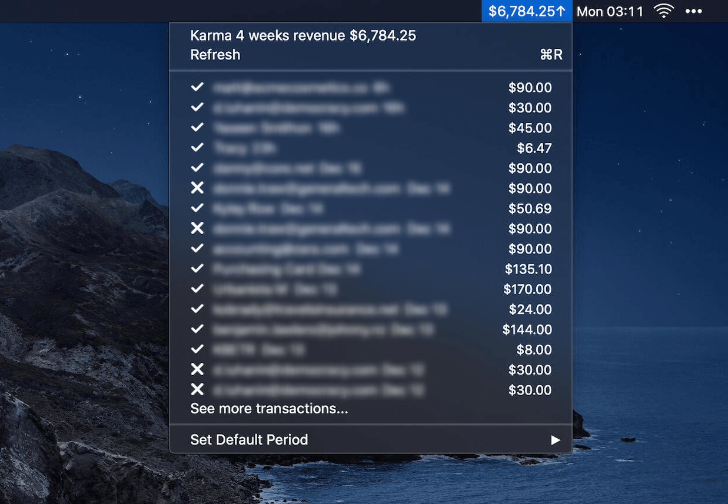Select the $50.69 transaction row
The width and height of the screenshot is (728, 504).
click(371, 209)
